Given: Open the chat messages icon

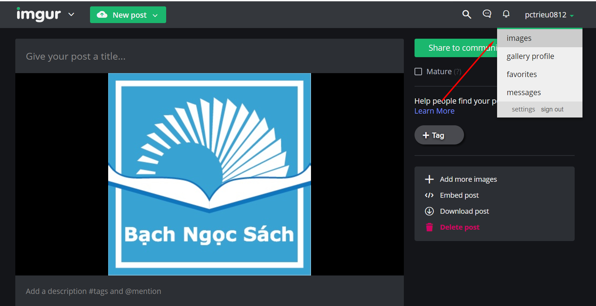Looking at the screenshot, I should 487,14.
